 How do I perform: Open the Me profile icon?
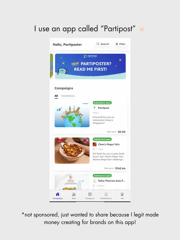pyautogui.click(x=122, y=194)
